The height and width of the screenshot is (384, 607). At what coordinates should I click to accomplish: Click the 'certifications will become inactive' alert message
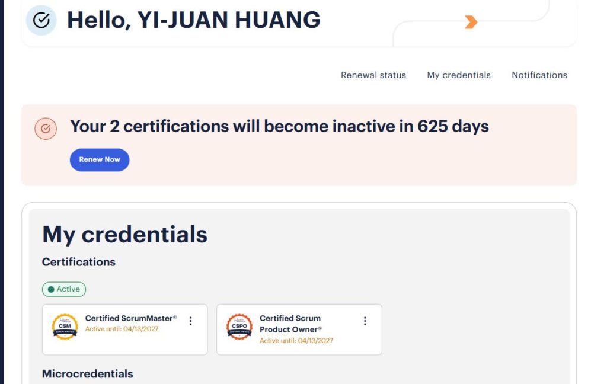tap(279, 126)
